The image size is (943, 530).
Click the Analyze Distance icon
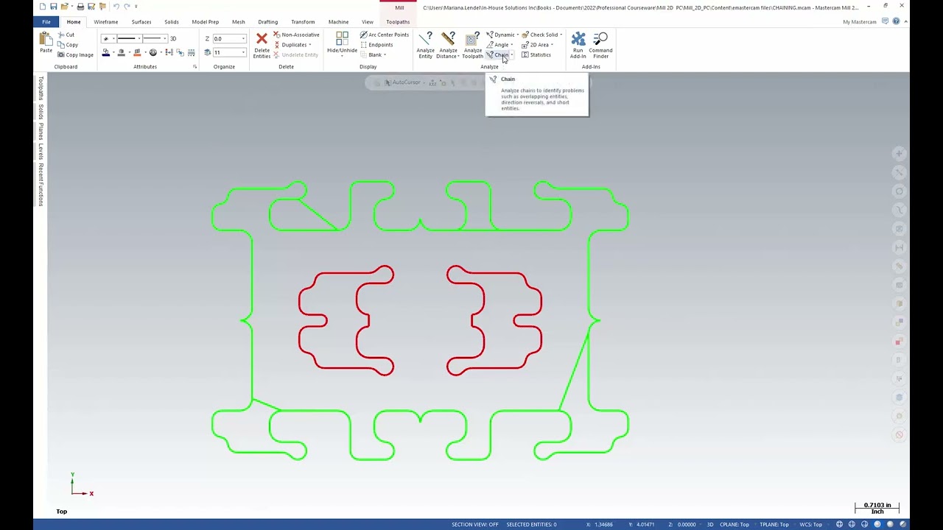click(447, 39)
